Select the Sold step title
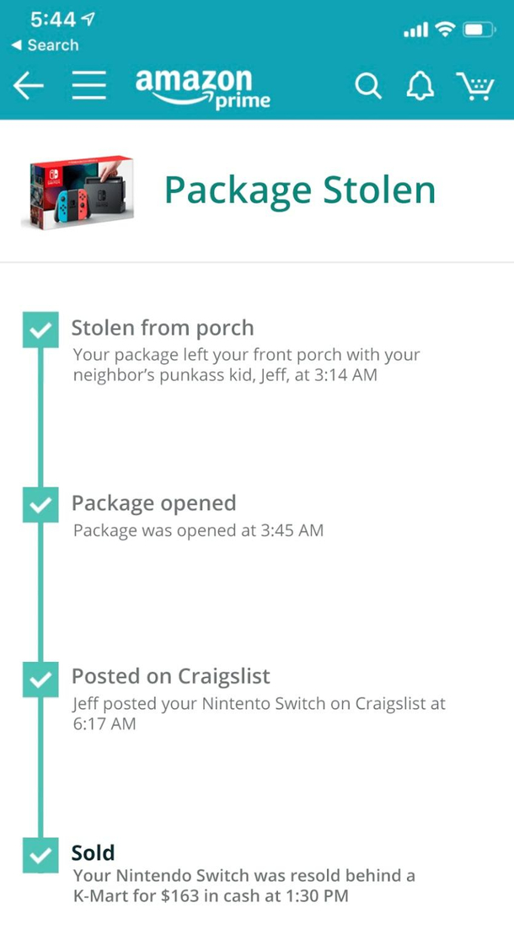 coord(94,852)
